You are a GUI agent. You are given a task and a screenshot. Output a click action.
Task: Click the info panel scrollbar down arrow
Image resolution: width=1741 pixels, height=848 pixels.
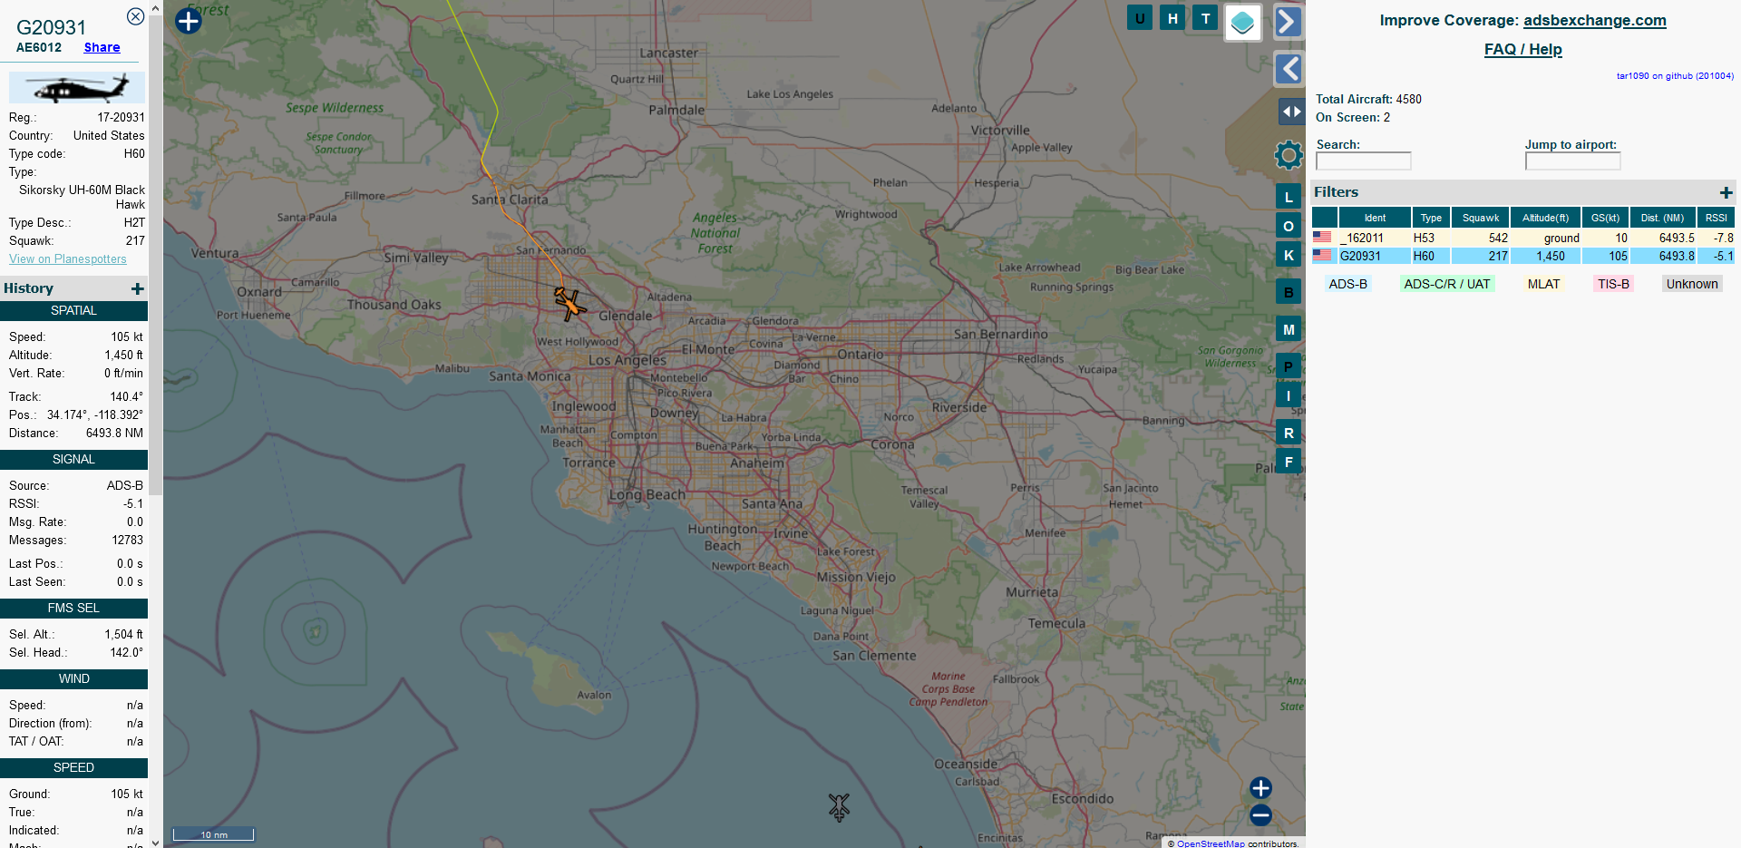(155, 842)
